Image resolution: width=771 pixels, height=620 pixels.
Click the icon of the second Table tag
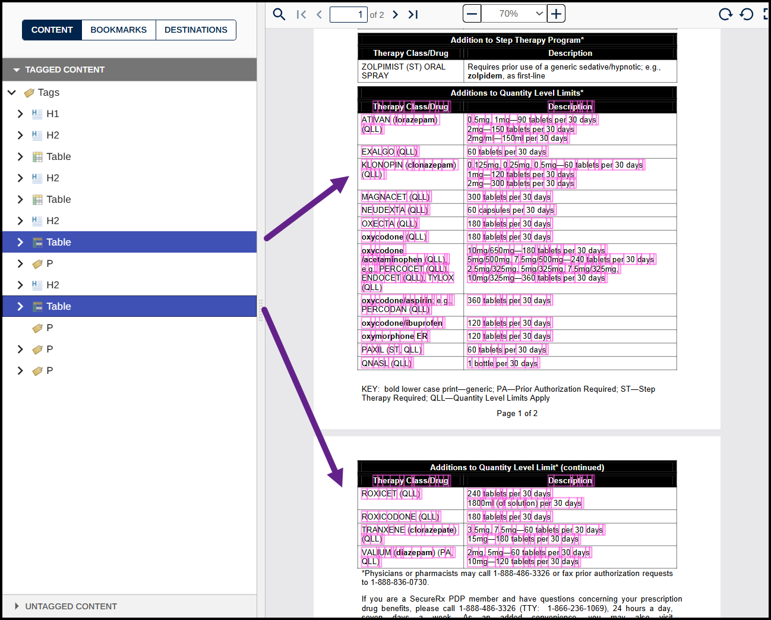pos(37,200)
